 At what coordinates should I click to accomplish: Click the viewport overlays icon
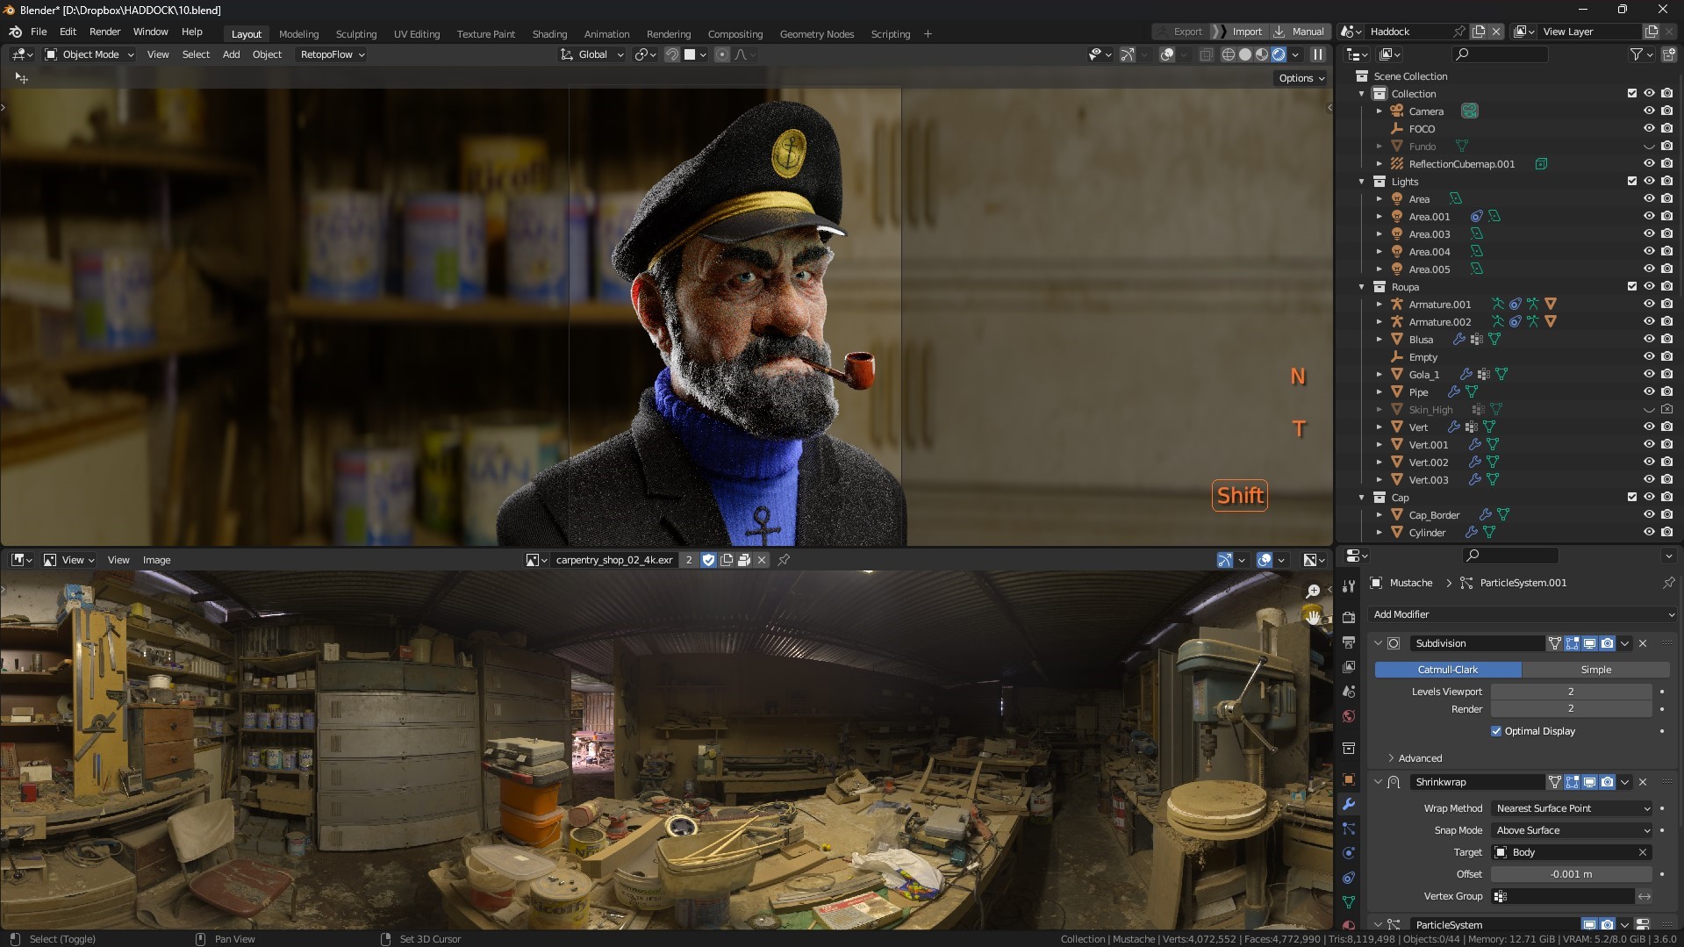[1167, 54]
